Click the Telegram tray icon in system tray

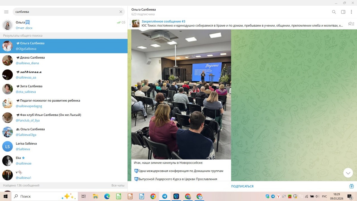[x=273, y=197]
